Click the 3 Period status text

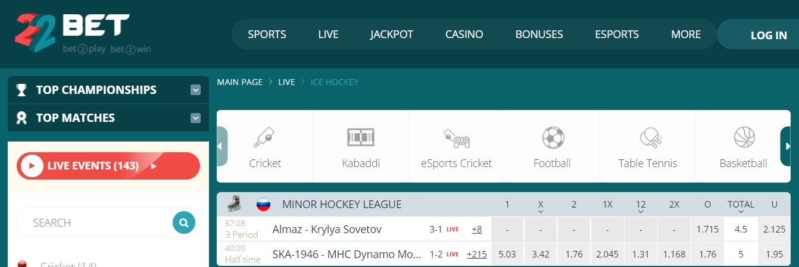[x=242, y=235]
